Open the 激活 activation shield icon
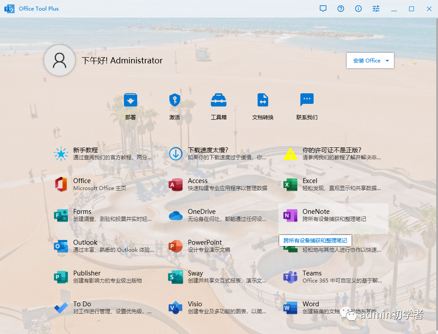This screenshot has width=438, height=334. point(175,100)
